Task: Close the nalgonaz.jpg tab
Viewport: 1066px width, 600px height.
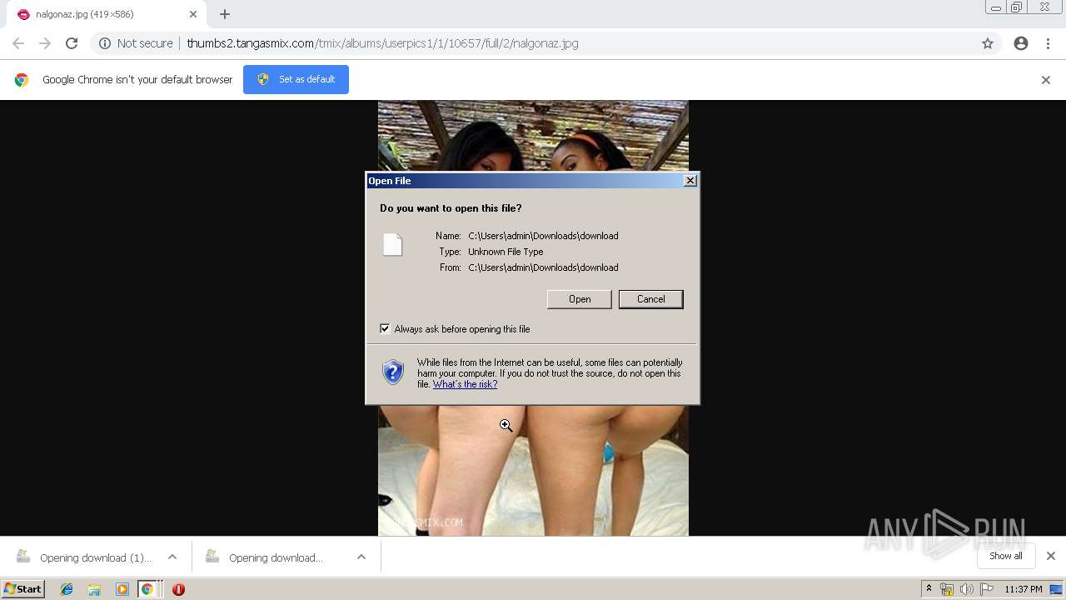Action: [x=192, y=14]
